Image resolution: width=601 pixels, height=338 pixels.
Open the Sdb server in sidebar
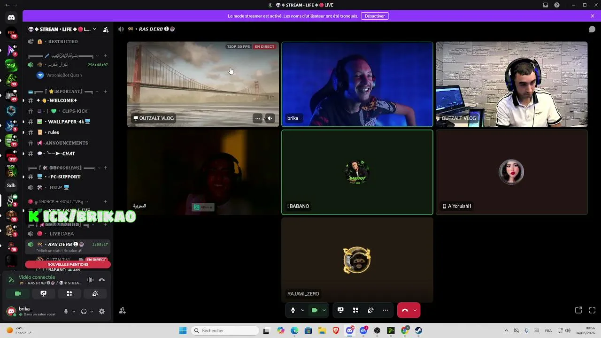point(11,185)
